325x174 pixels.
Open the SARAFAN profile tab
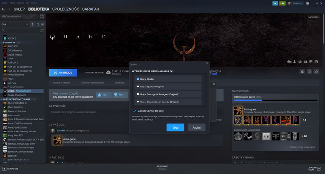point(91,9)
